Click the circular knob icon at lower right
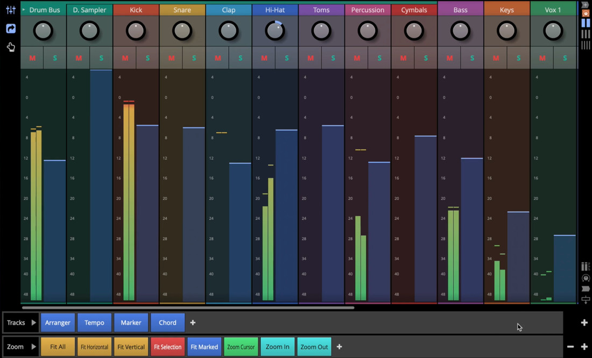The width and height of the screenshot is (592, 358). [x=586, y=278]
